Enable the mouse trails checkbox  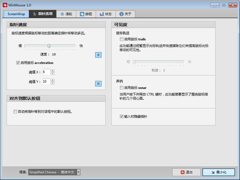click(122, 39)
